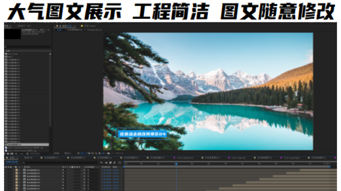Toggle the shy switch on layer 1
The height and width of the screenshot is (191, 341).
(63, 170)
